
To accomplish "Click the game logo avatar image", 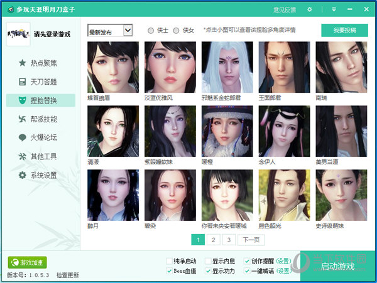I will (18, 34).
